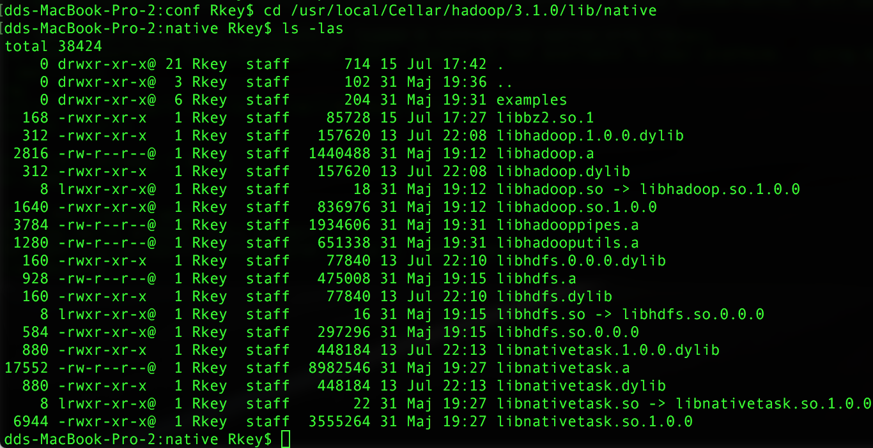Click the timestamp 19:36 of the '..' entry

[465, 82]
